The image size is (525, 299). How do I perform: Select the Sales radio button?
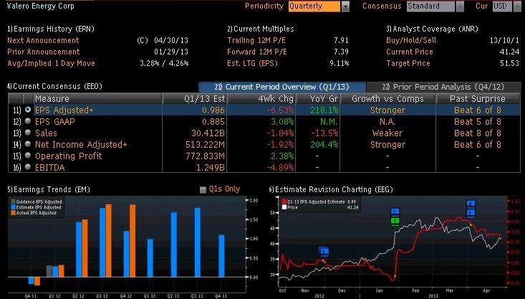[x=28, y=133]
